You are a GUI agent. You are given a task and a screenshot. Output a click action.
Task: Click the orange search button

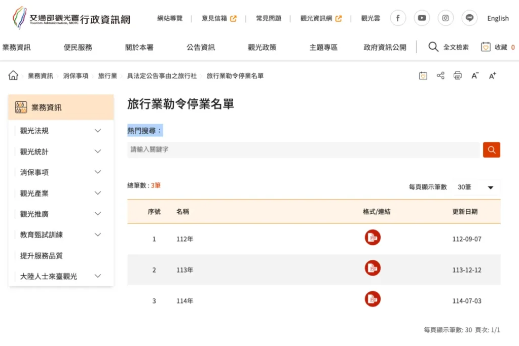pyautogui.click(x=492, y=150)
